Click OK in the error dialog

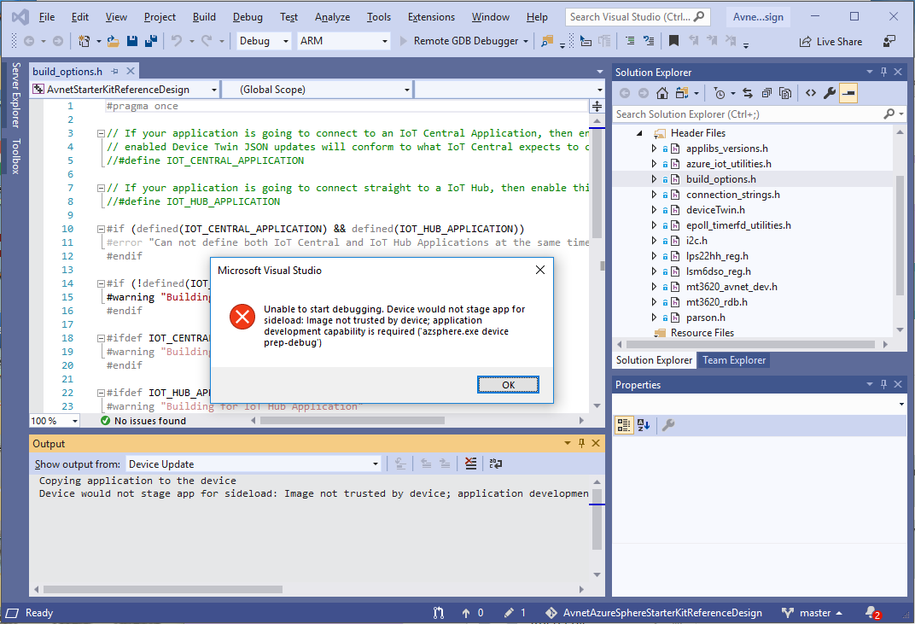(x=508, y=385)
